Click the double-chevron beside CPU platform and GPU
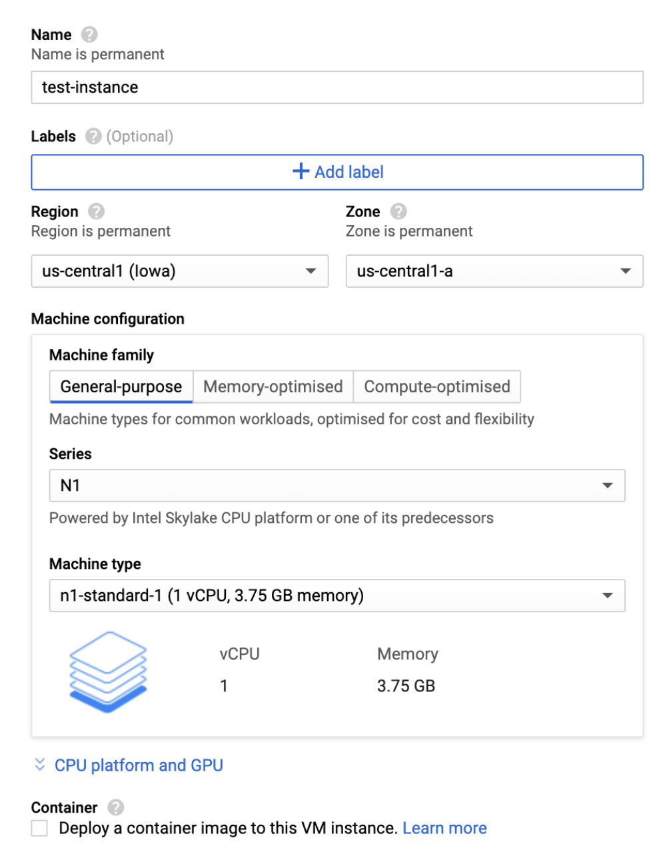 39,765
